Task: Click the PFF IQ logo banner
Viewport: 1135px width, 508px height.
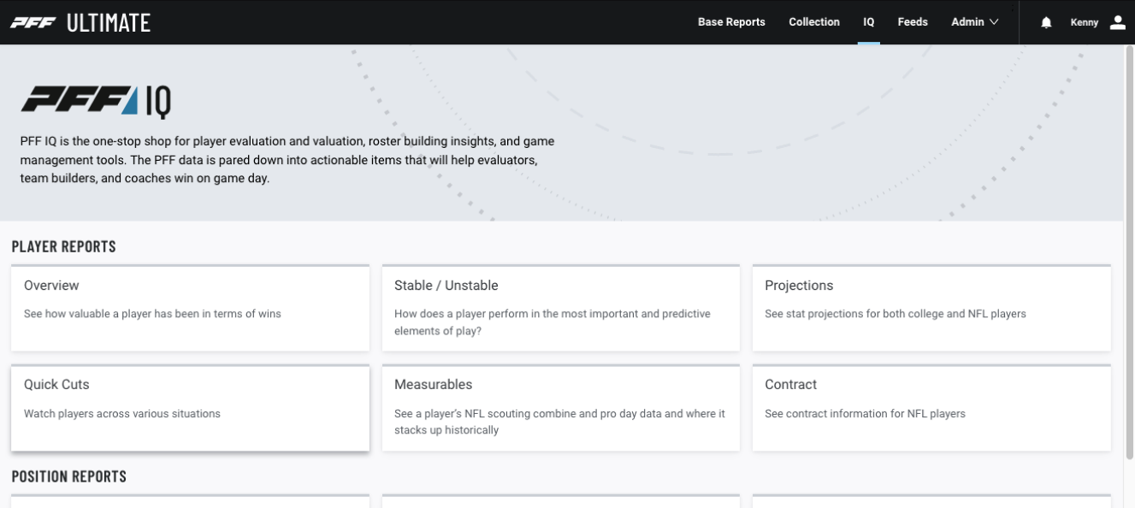Action: point(96,102)
